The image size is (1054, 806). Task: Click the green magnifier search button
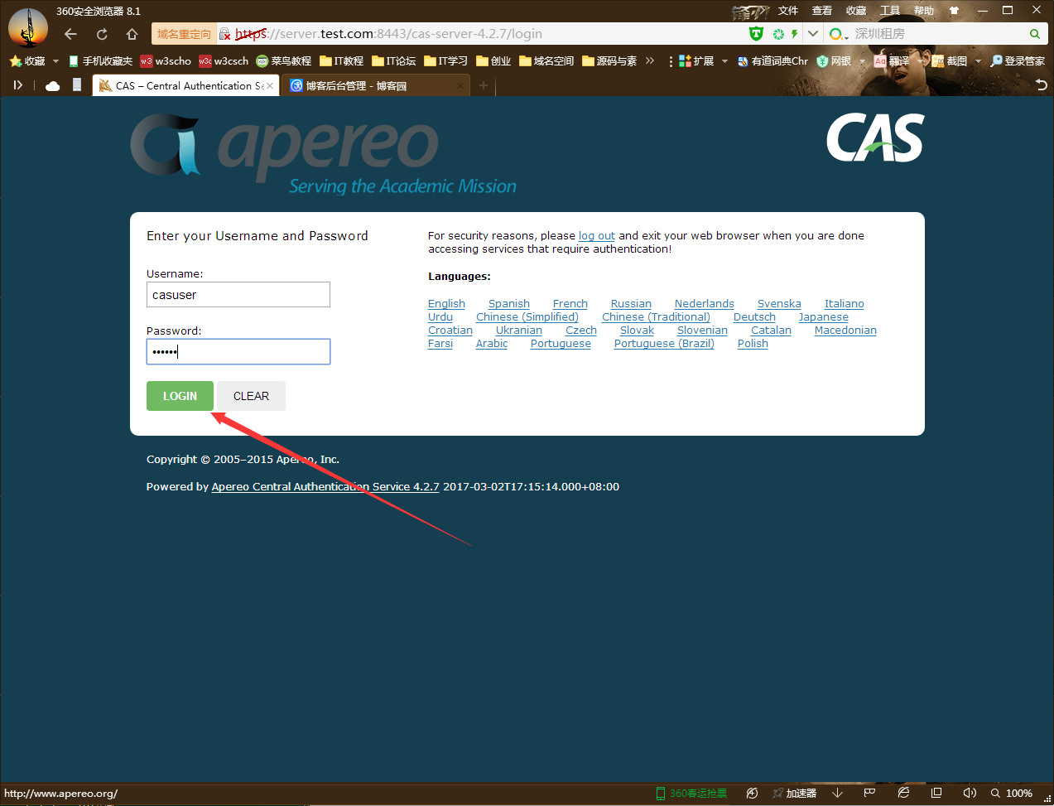[x=1034, y=34]
